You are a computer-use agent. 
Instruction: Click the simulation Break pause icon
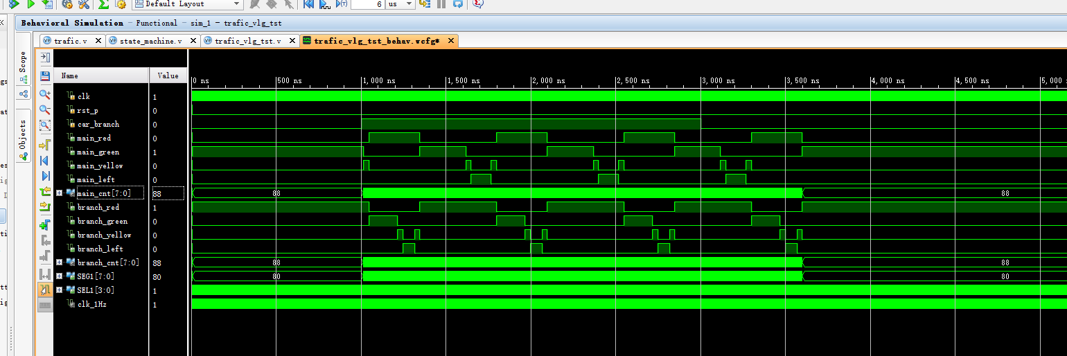(441, 4)
